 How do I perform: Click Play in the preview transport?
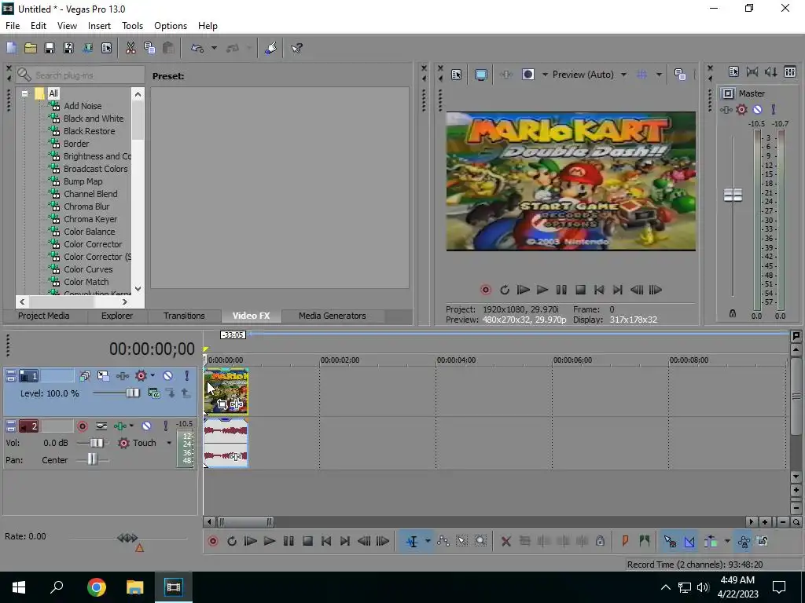click(542, 291)
